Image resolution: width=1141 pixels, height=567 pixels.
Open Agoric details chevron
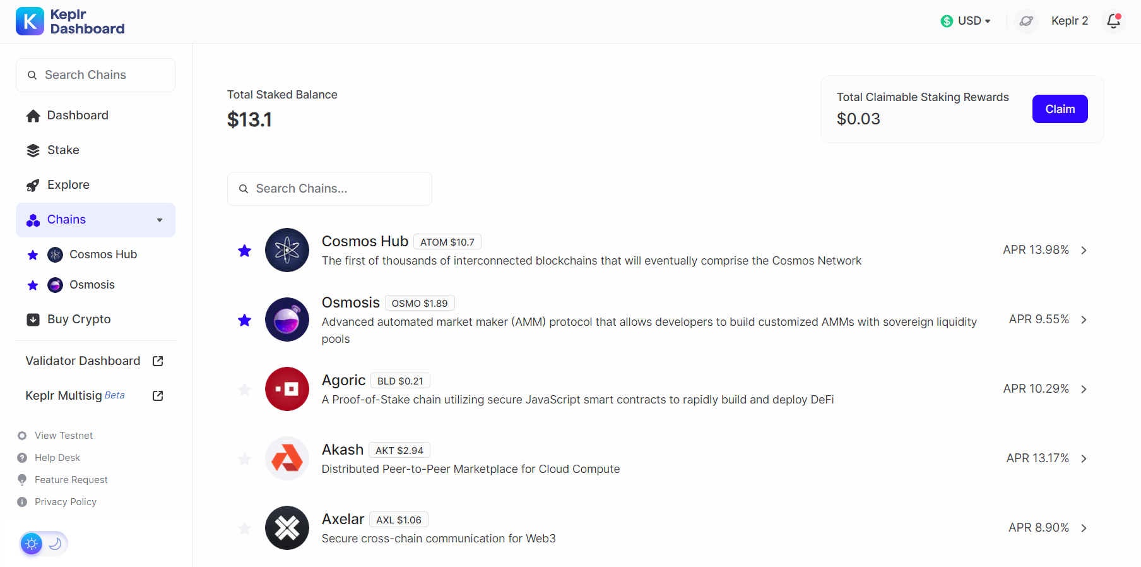pos(1084,389)
